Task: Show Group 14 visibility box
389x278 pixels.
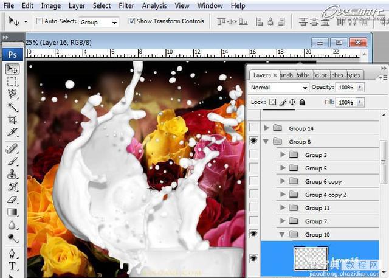Action: pyautogui.click(x=253, y=128)
